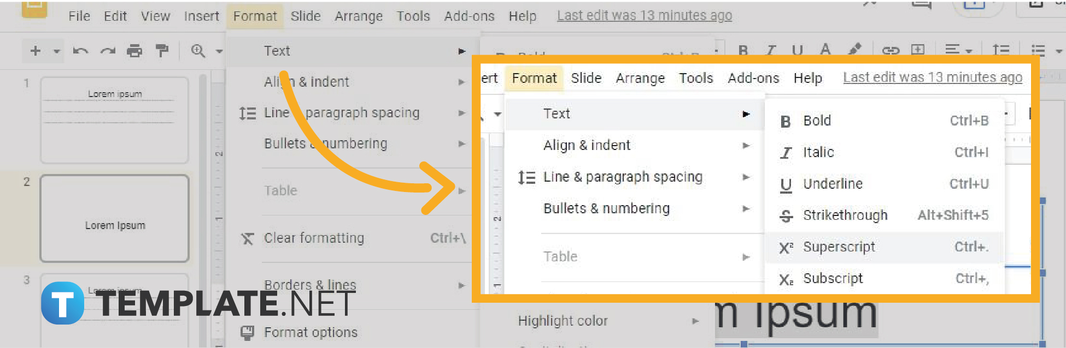Open the bulleted list options dropdown

(x=1047, y=50)
